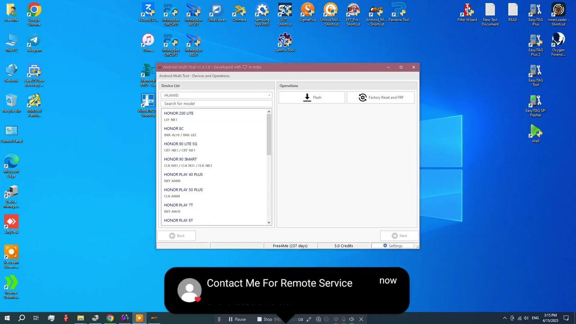Open the AnyDesk desktop icon
576x324 pixels.
point(11,224)
